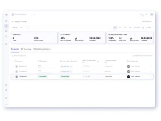Switch to the EU Taxonomy tab
Viewport: 161px width, 121px height.
26,49
